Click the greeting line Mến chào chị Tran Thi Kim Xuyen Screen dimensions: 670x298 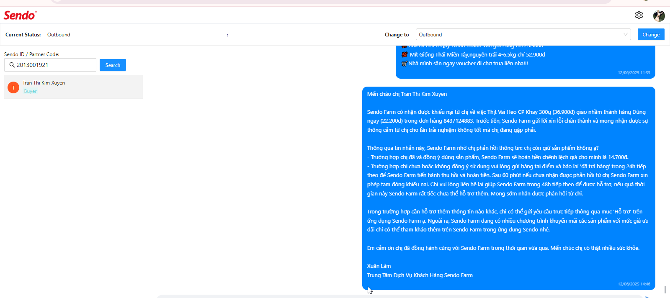click(407, 94)
